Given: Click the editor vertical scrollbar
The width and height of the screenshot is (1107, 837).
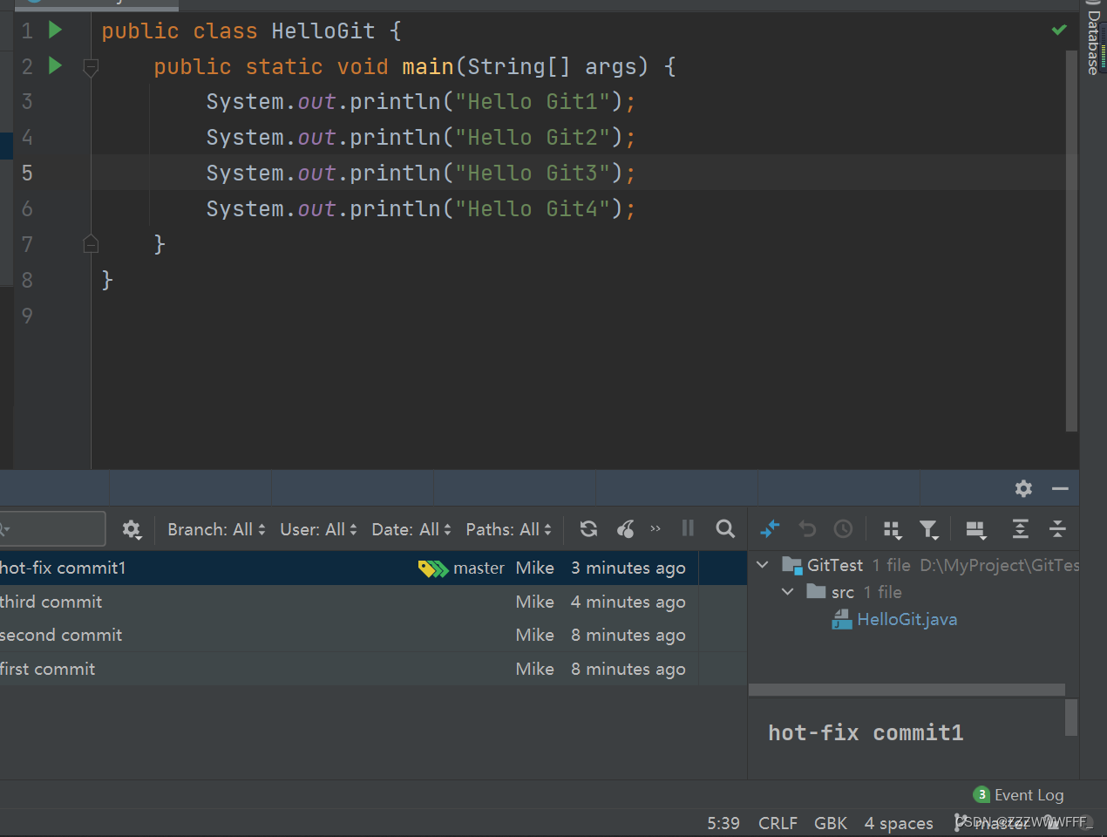Looking at the screenshot, I should (x=1071, y=240).
